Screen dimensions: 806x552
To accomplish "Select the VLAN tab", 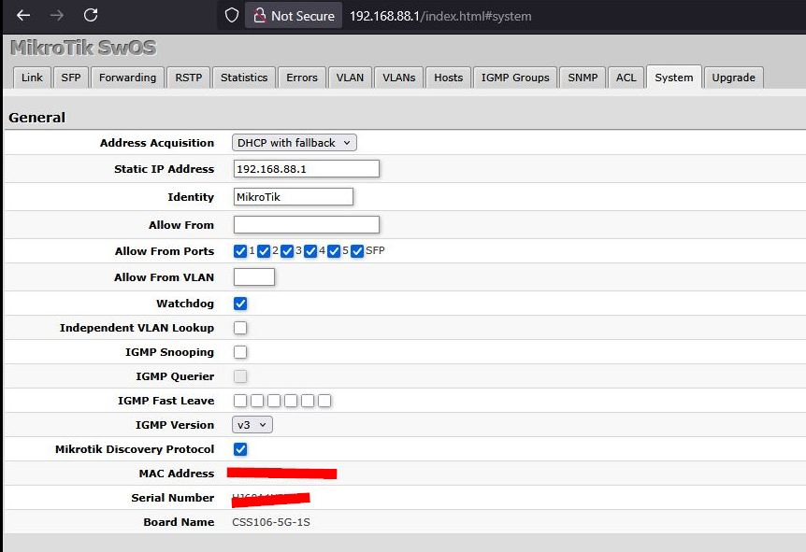I will pos(350,78).
